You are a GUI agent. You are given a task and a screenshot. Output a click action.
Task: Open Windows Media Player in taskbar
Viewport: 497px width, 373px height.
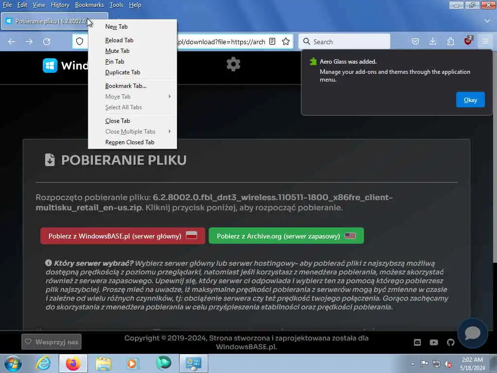tap(132, 363)
